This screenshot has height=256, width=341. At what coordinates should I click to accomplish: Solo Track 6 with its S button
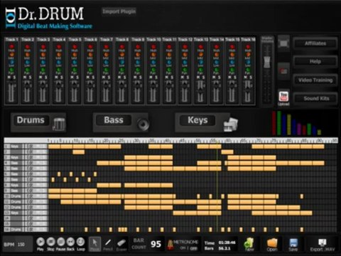[93, 78]
